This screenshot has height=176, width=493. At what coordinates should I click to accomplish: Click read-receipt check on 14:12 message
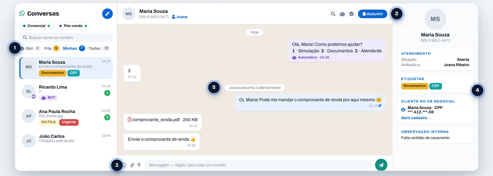click(380, 106)
